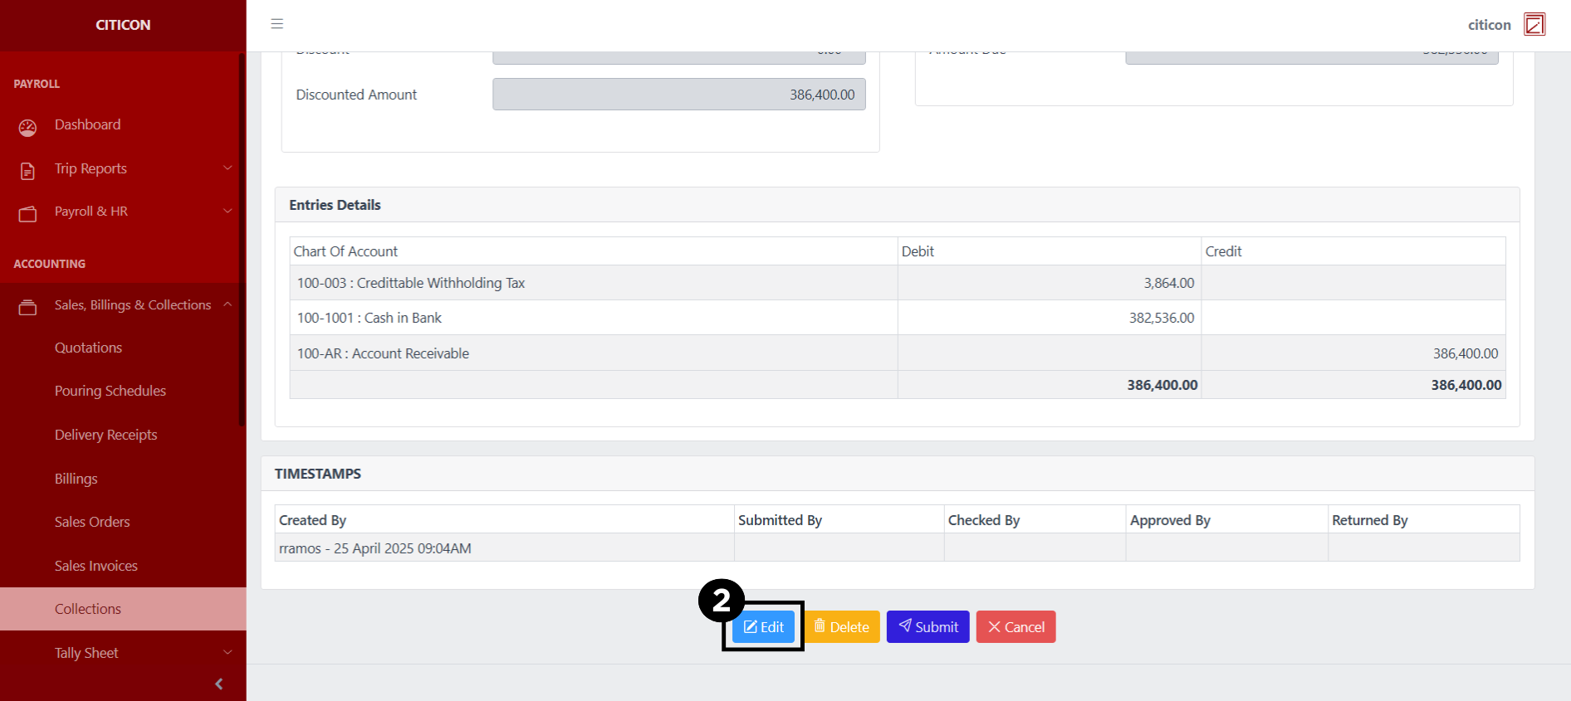Collapse sidebar with the left arrow icon
Screen dimensions: 1571x701
click(218, 684)
